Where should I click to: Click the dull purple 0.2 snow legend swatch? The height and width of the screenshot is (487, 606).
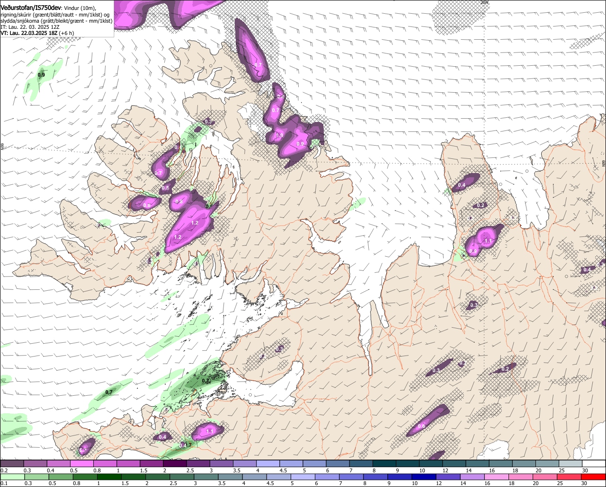pos(11,464)
